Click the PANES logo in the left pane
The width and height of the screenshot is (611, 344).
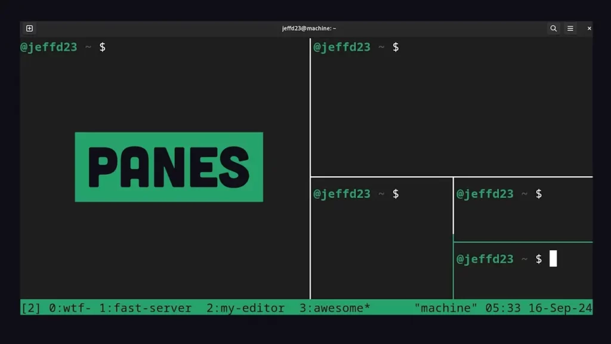coord(169,167)
